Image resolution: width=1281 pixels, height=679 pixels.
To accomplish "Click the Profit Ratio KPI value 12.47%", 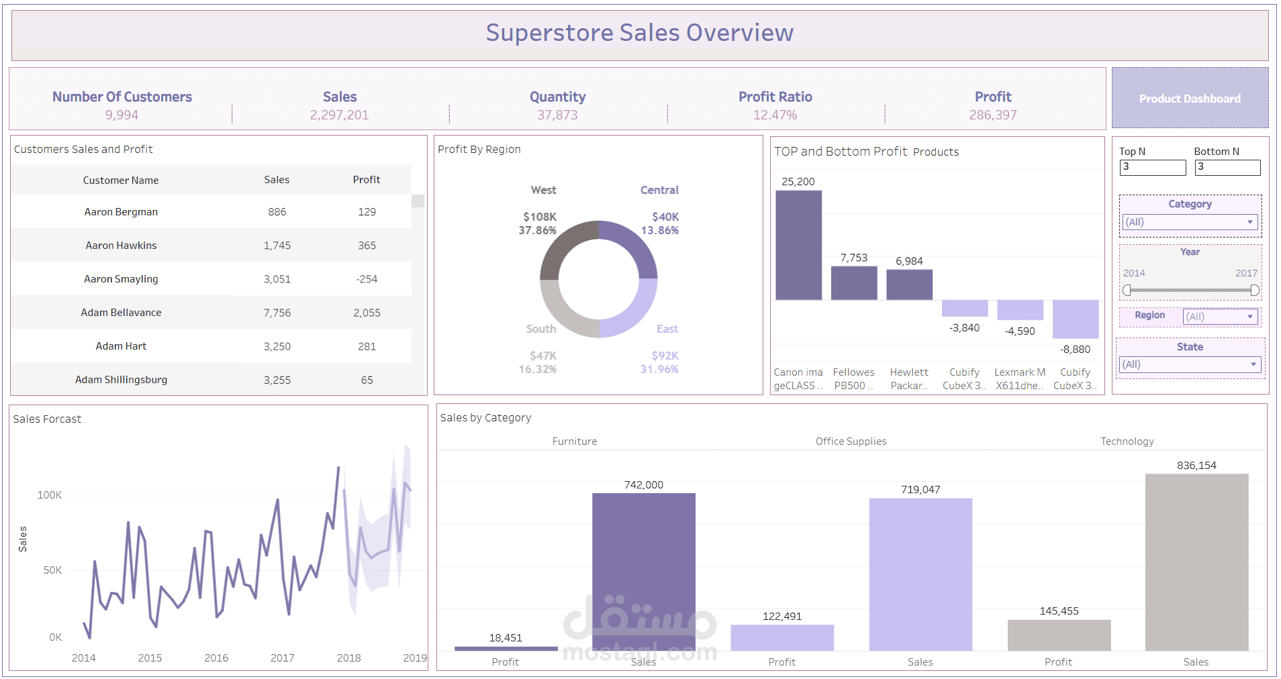I will 775,115.
